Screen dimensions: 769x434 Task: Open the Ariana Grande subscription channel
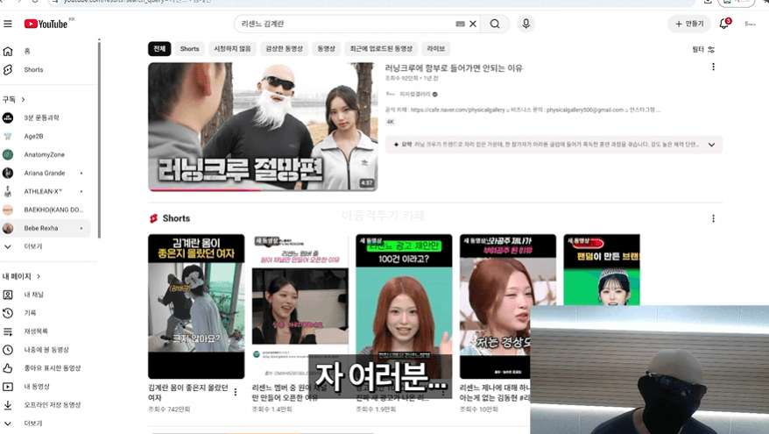click(46, 173)
